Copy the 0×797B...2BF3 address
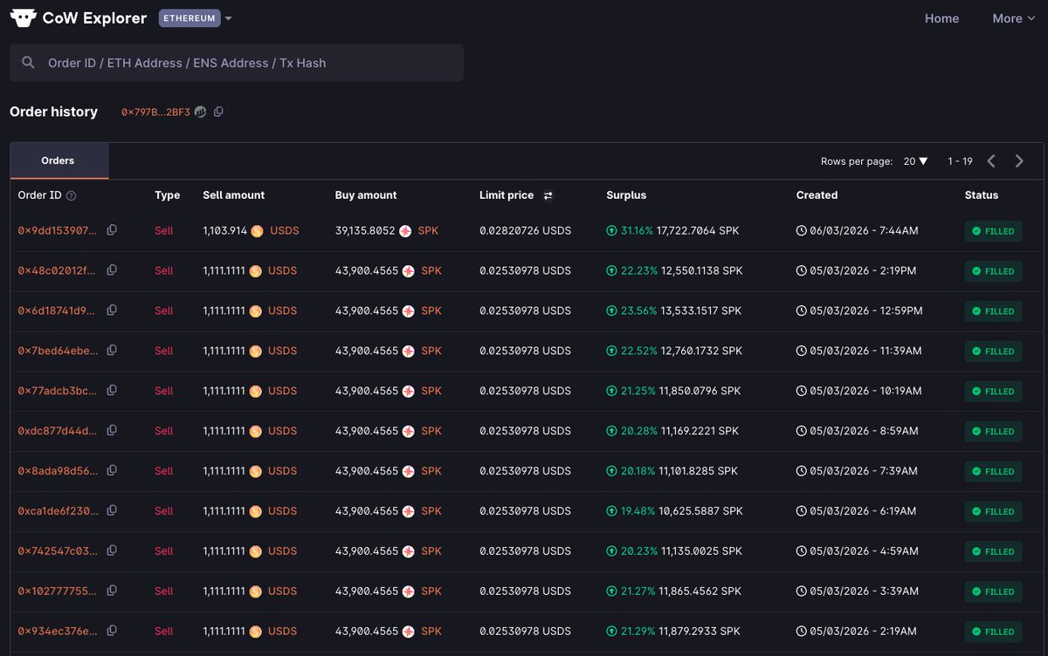Viewport: 1048px width, 656px height. click(219, 112)
